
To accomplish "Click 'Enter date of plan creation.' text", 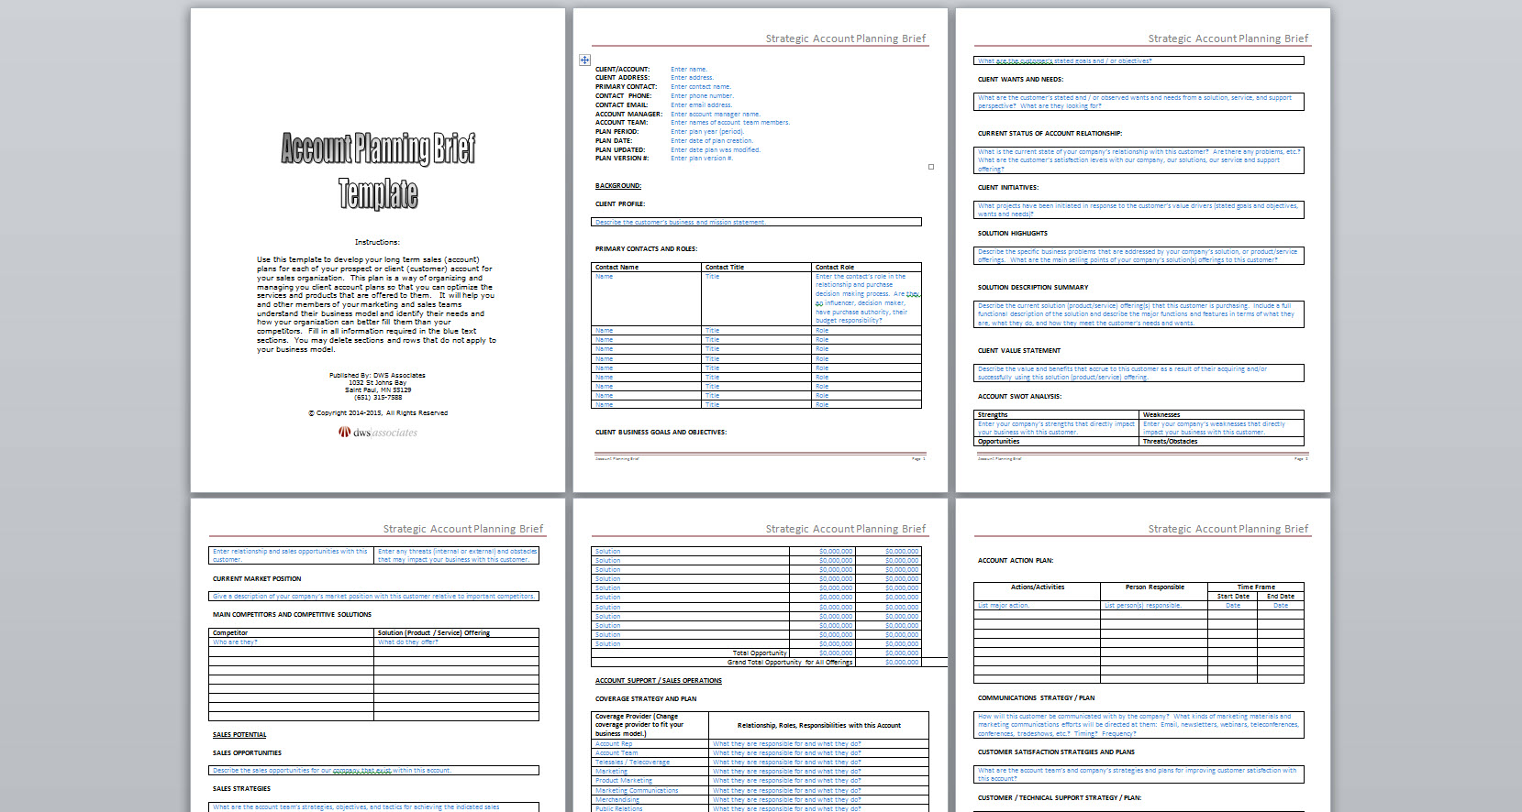I will coord(712,141).
